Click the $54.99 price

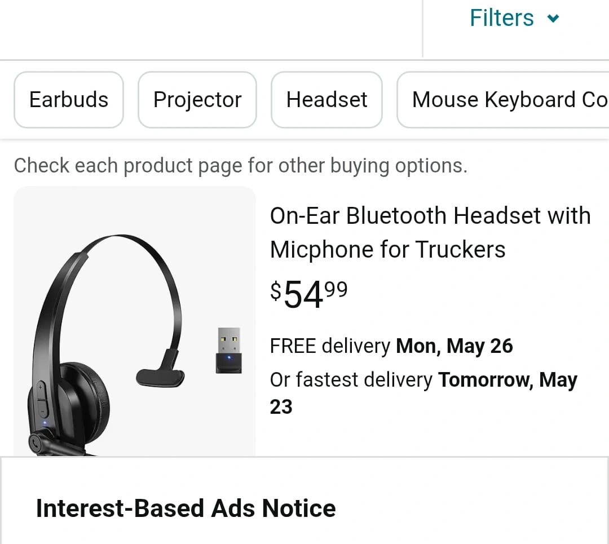pos(309,294)
